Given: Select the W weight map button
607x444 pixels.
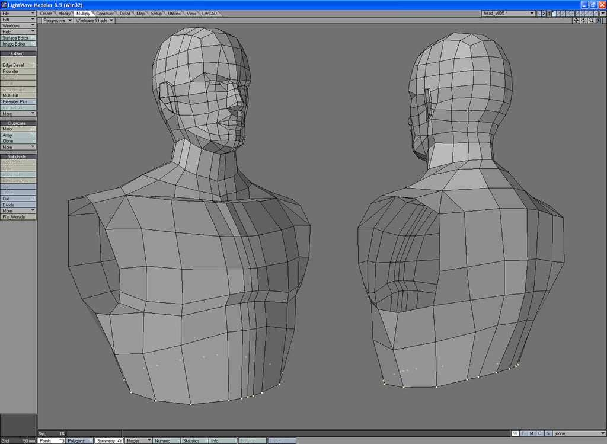Looking at the screenshot, I should [515, 433].
